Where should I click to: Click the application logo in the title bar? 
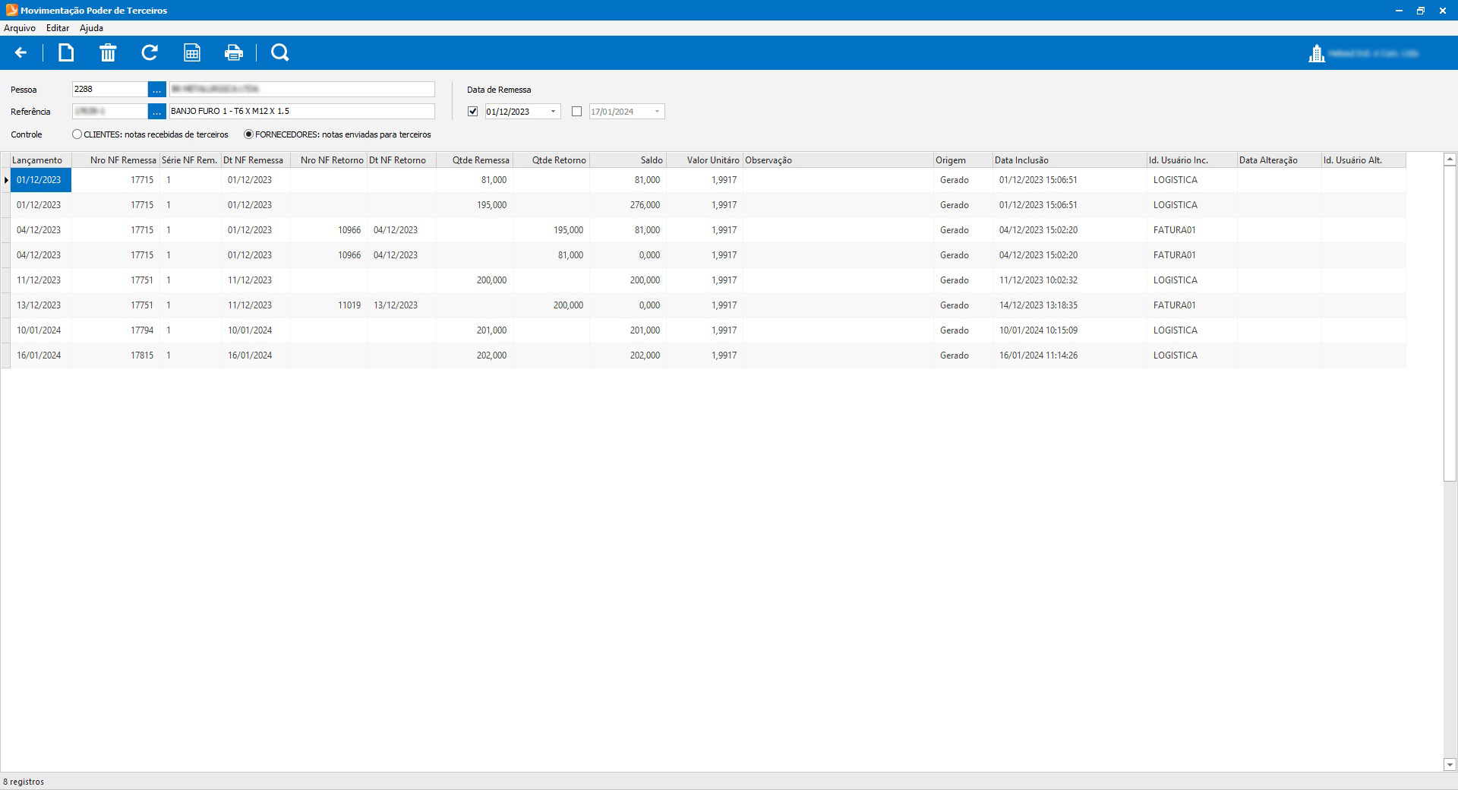coord(11,10)
